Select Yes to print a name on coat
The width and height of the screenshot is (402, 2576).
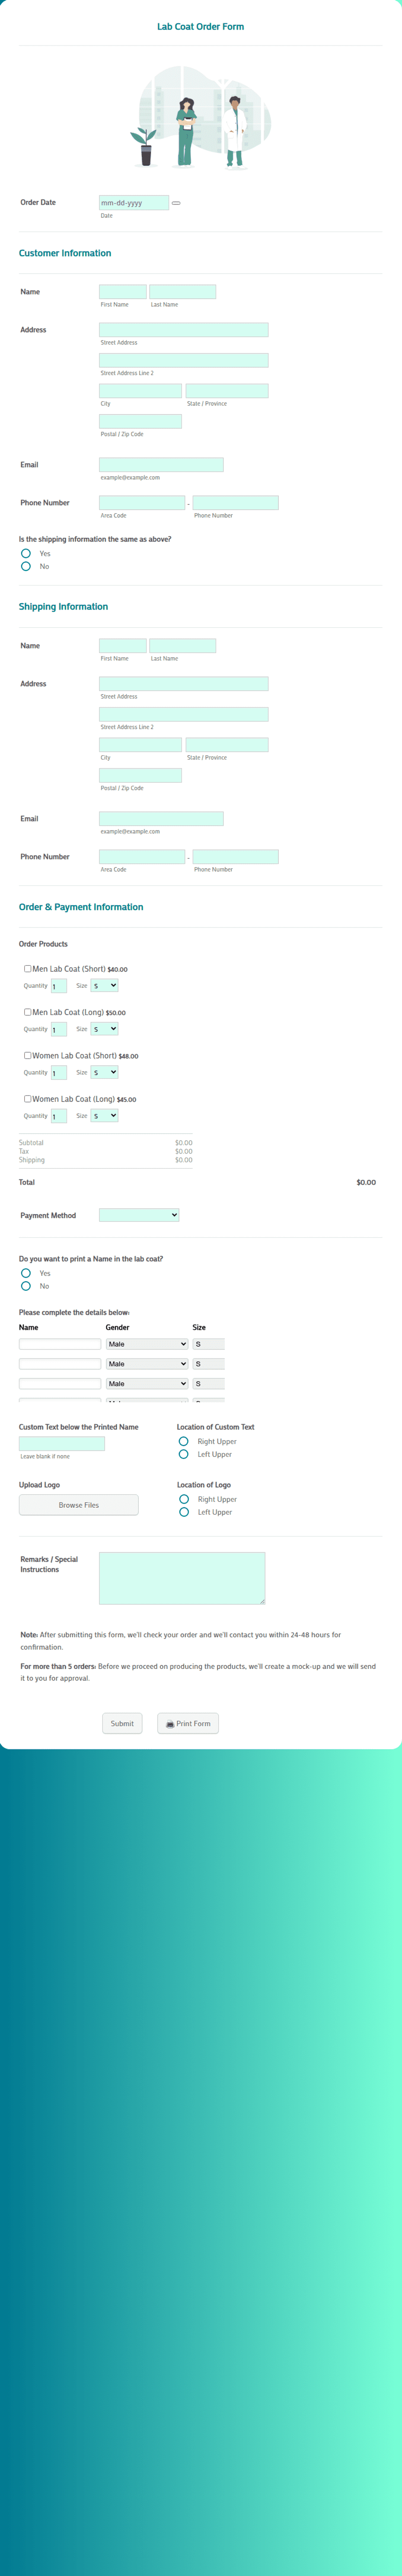tap(26, 1273)
